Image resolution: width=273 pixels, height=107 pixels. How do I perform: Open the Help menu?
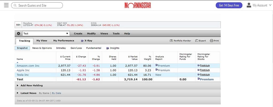[x=127, y=33]
